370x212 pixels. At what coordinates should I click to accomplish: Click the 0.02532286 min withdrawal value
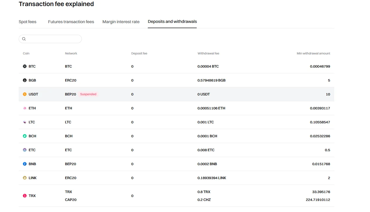320,136
